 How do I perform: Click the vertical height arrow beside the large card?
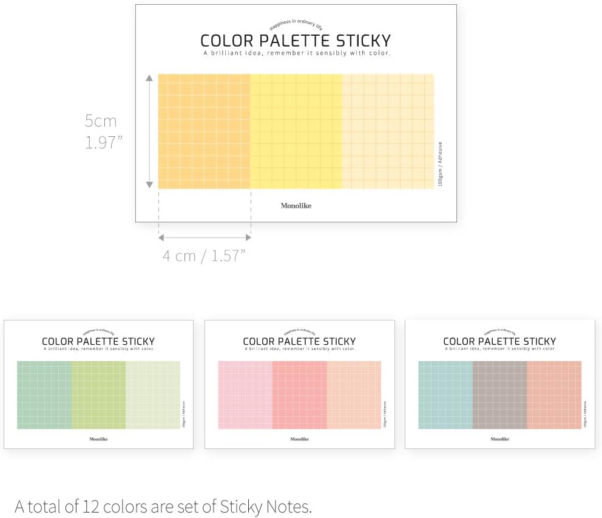pos(150,131)
